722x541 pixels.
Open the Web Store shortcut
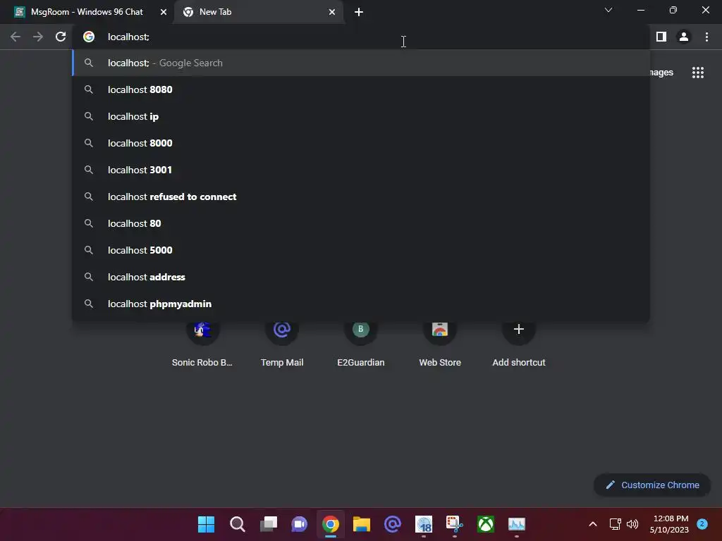click(440, 343)
